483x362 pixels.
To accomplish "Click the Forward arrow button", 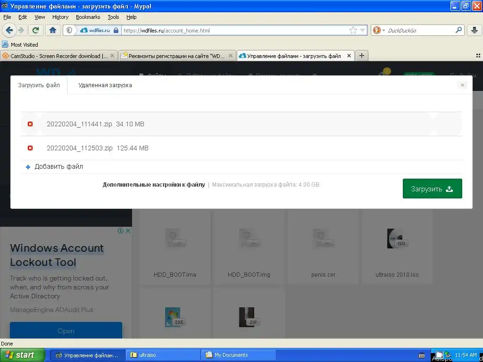I will point(21,30).
